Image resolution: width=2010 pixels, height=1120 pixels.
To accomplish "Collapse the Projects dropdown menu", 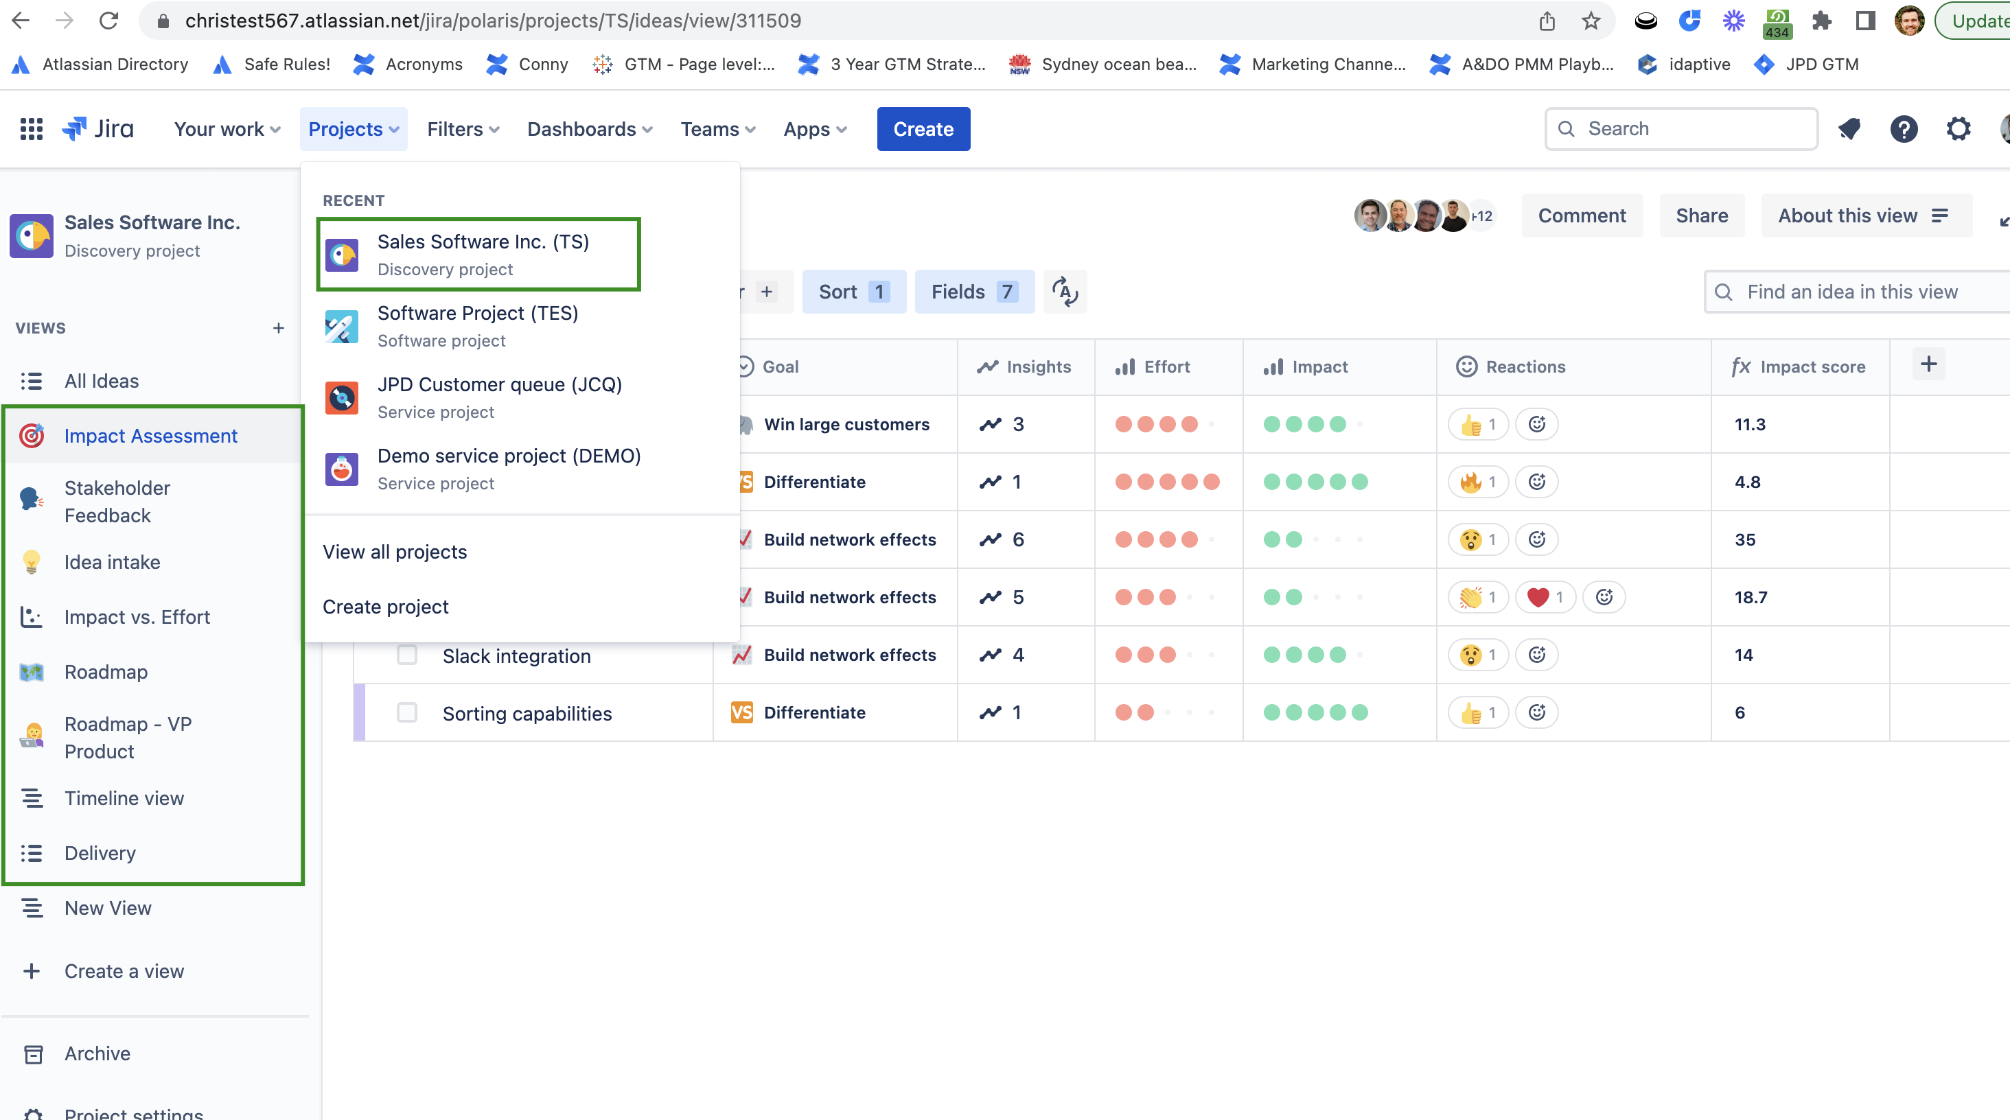I will point(353,129).
